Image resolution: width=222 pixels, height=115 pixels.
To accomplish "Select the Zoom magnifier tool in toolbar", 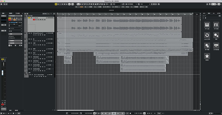I will (94, 4).
